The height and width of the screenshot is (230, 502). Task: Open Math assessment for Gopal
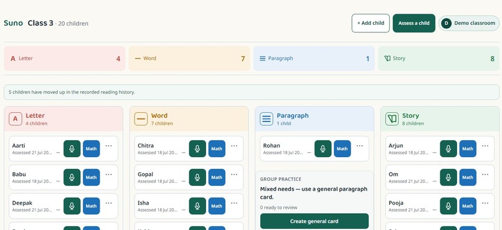tap(217, 178)
